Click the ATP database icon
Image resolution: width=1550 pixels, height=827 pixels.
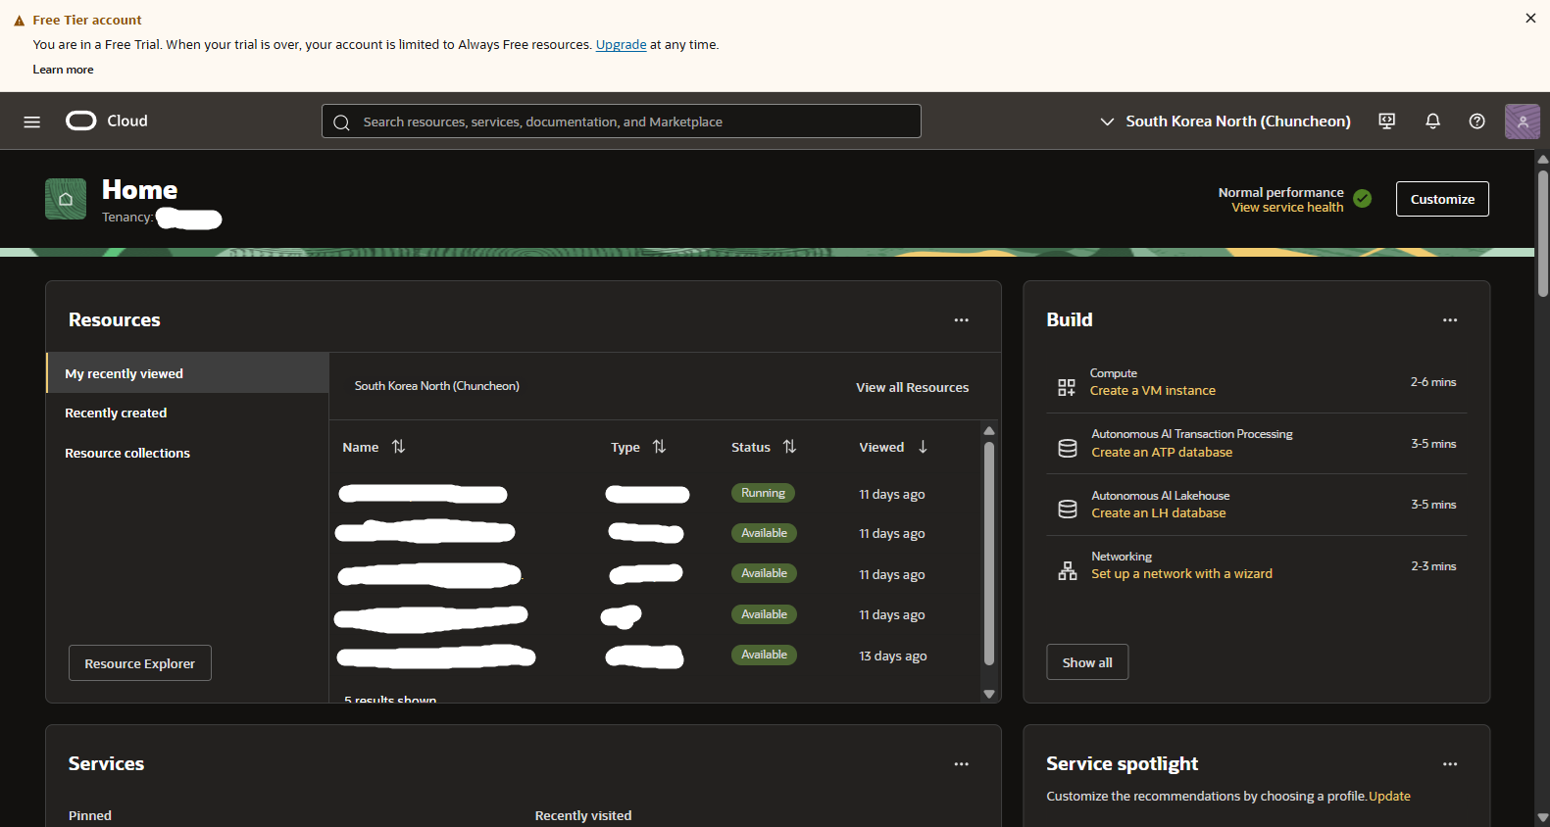coord(1068,448)
